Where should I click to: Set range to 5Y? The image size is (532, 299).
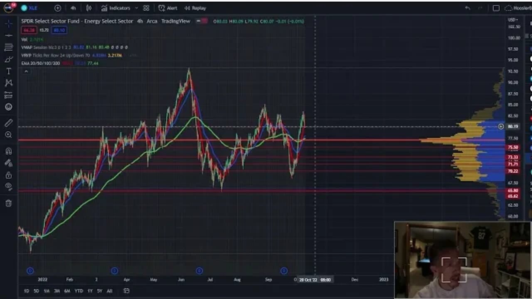100,291
